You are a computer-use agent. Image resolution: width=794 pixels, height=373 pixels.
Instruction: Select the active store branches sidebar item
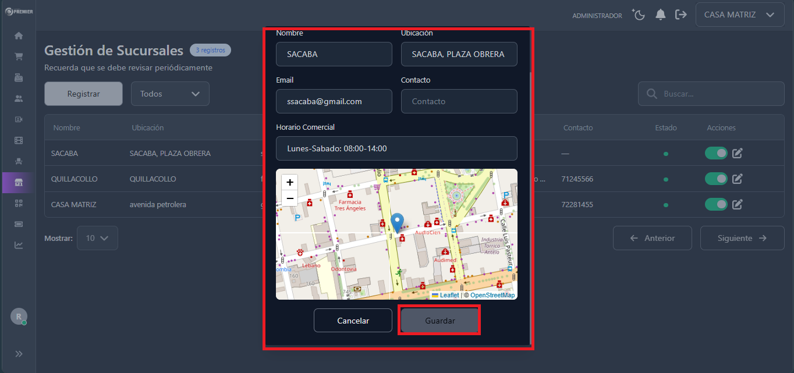point(19,182)
